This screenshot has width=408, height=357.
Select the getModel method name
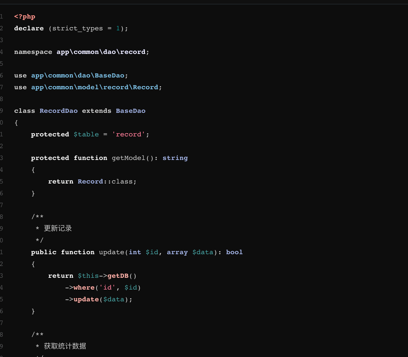(129, 158)
